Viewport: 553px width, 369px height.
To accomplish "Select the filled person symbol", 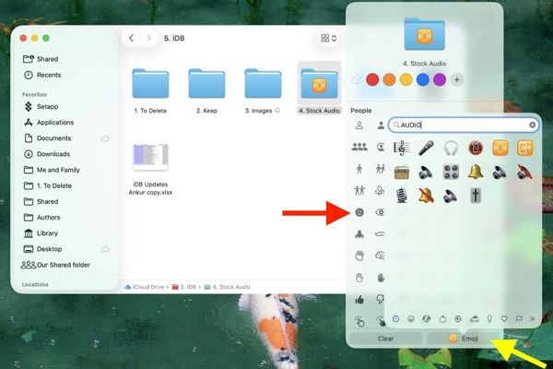I will 381,125.
